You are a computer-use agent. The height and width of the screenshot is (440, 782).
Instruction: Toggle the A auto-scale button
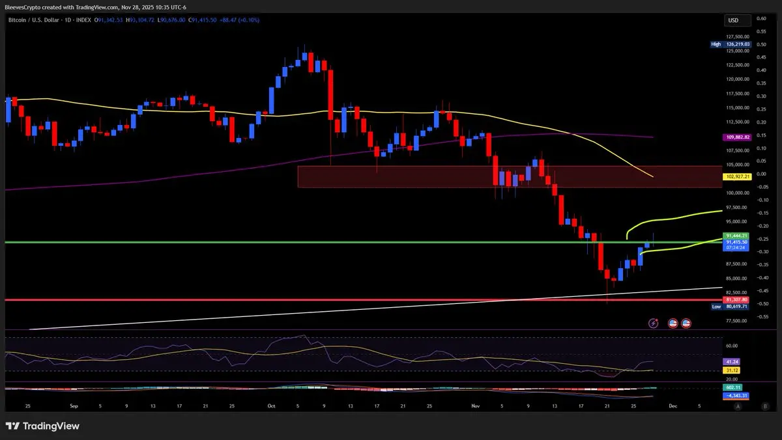738,406
